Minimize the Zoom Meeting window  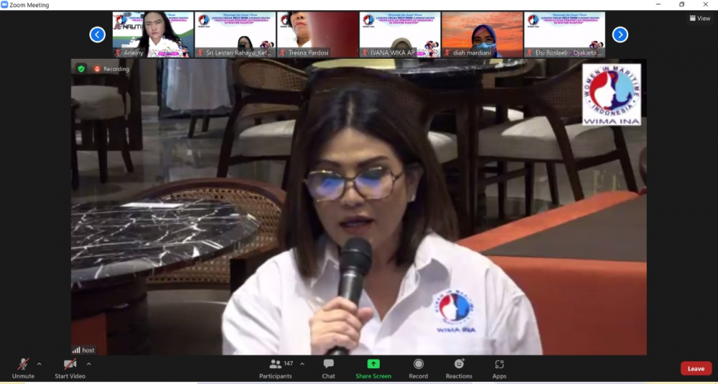658,4
